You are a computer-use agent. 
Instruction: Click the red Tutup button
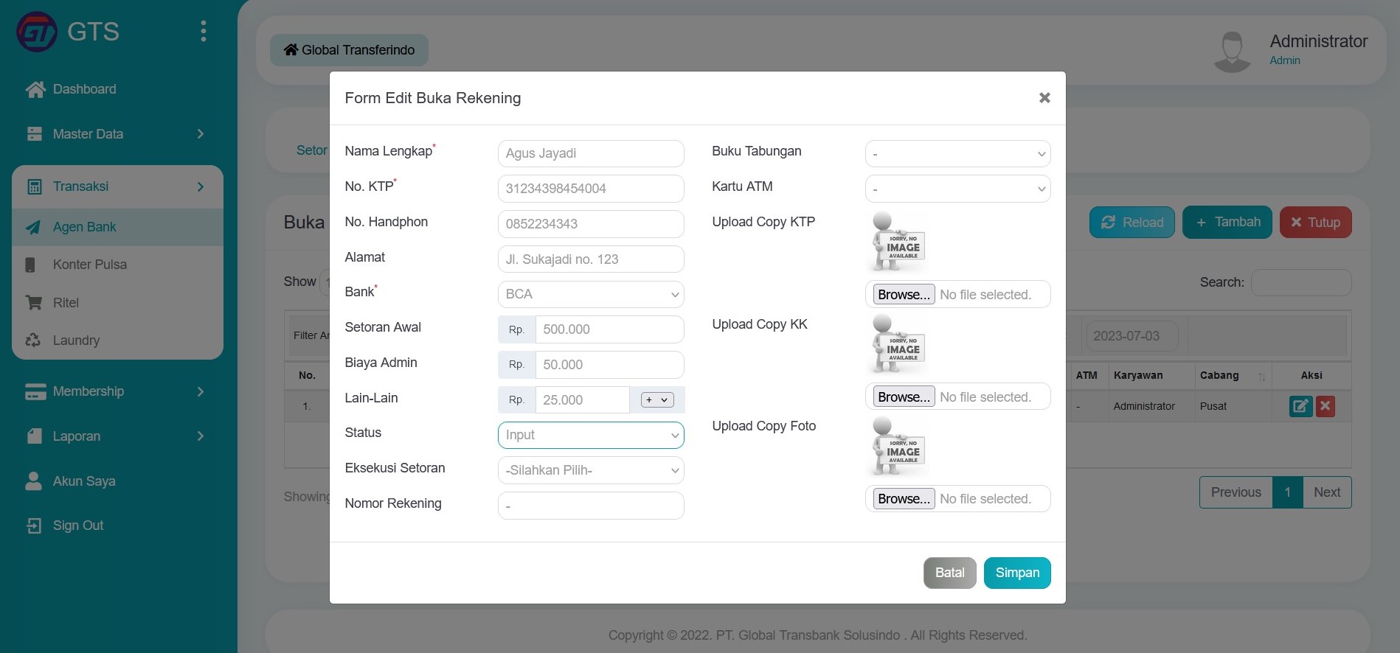1316,223
